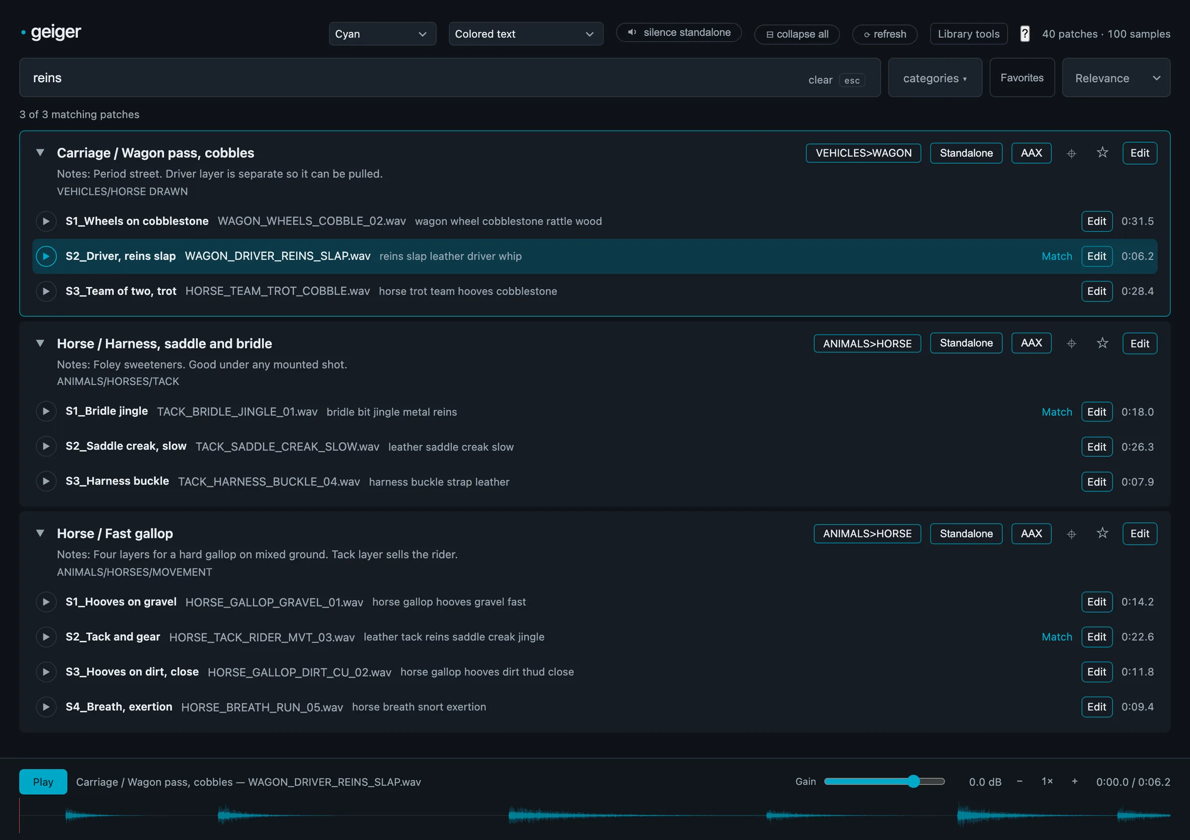
Task: Play the S1_Wheels on cobblestone sample
Action: 46,221
